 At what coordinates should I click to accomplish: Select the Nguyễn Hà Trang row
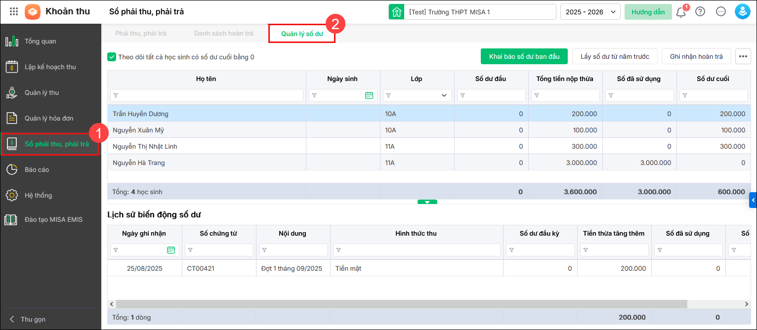(x=428, y=163)
